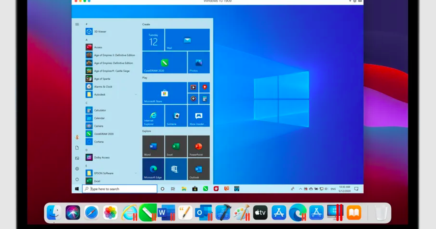Image resolution: width=436 pixels, height=229 pixels.
Task: Toggle the Start menu hamburger navigation
Action: [x=77, y=24]
